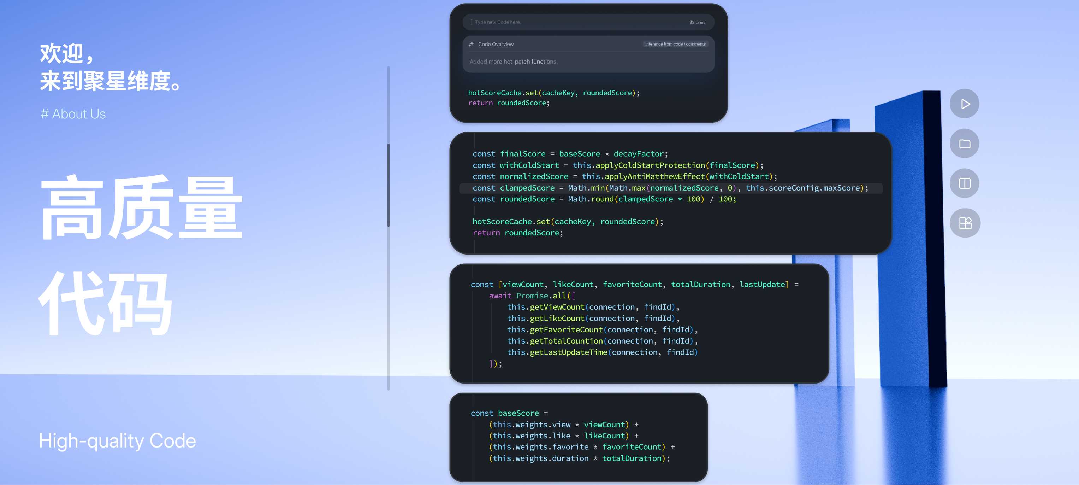The height and width of the screenshot is (485, 1079).
Task: Click the 'const finalScore' line in the code card
Action: [x=570, y=154]
